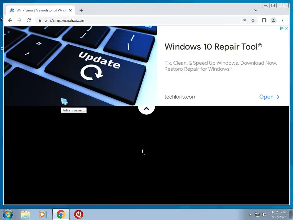The width and height of the screenshot is (293, 220).
Task: Open the Windows Start menu
Action: 7,214
